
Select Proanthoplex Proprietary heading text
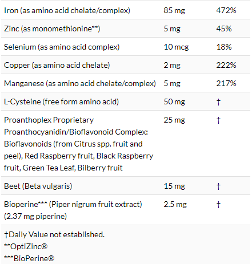(49, 120)
